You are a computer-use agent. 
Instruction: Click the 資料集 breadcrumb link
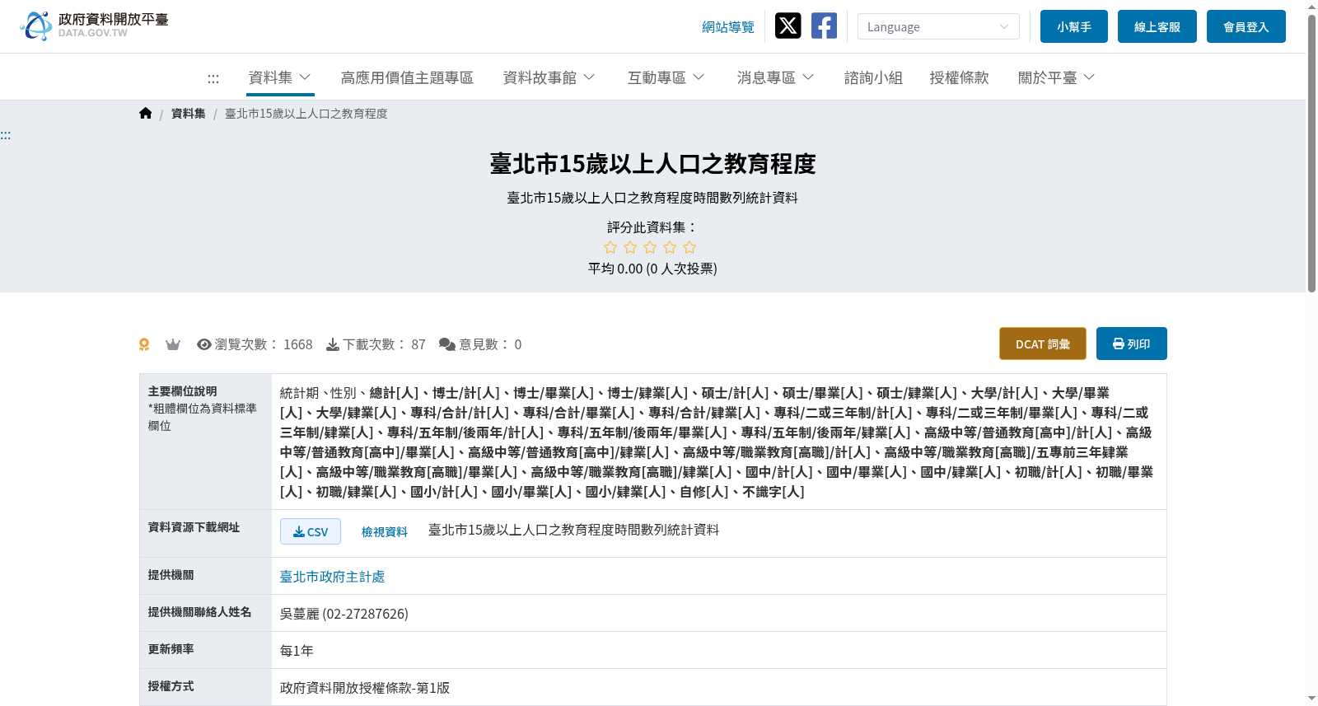tap(188, 114)
